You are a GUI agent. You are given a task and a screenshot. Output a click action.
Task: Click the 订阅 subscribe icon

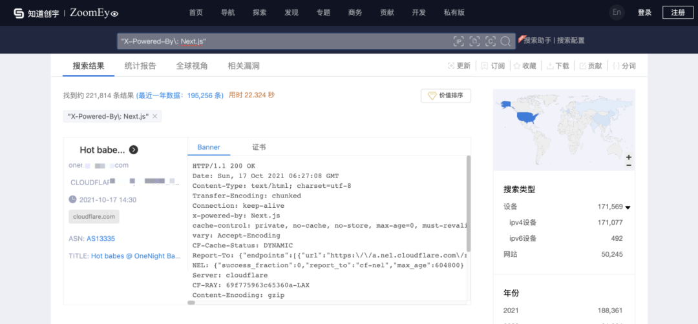[484, 66]
